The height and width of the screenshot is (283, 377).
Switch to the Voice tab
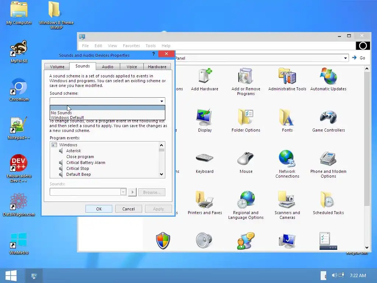[132, 67]
